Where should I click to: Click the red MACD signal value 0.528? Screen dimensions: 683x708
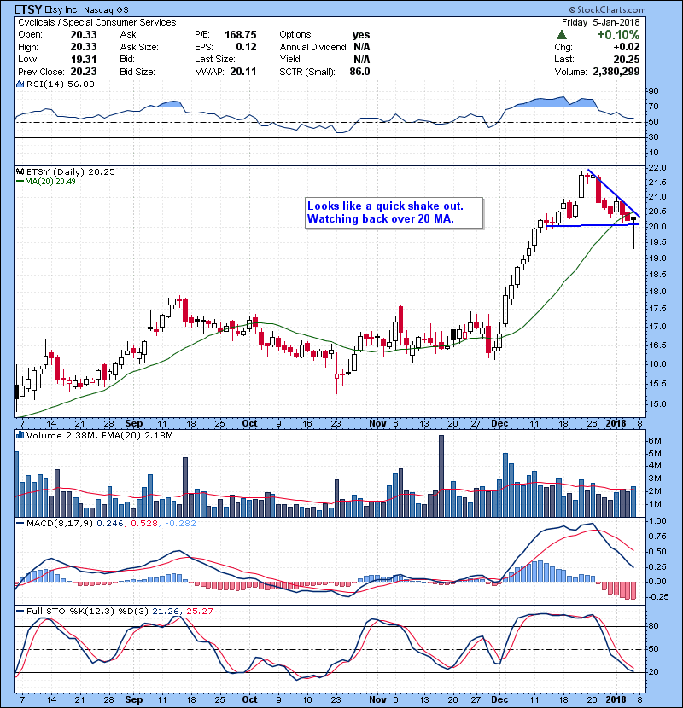point(144,524)
